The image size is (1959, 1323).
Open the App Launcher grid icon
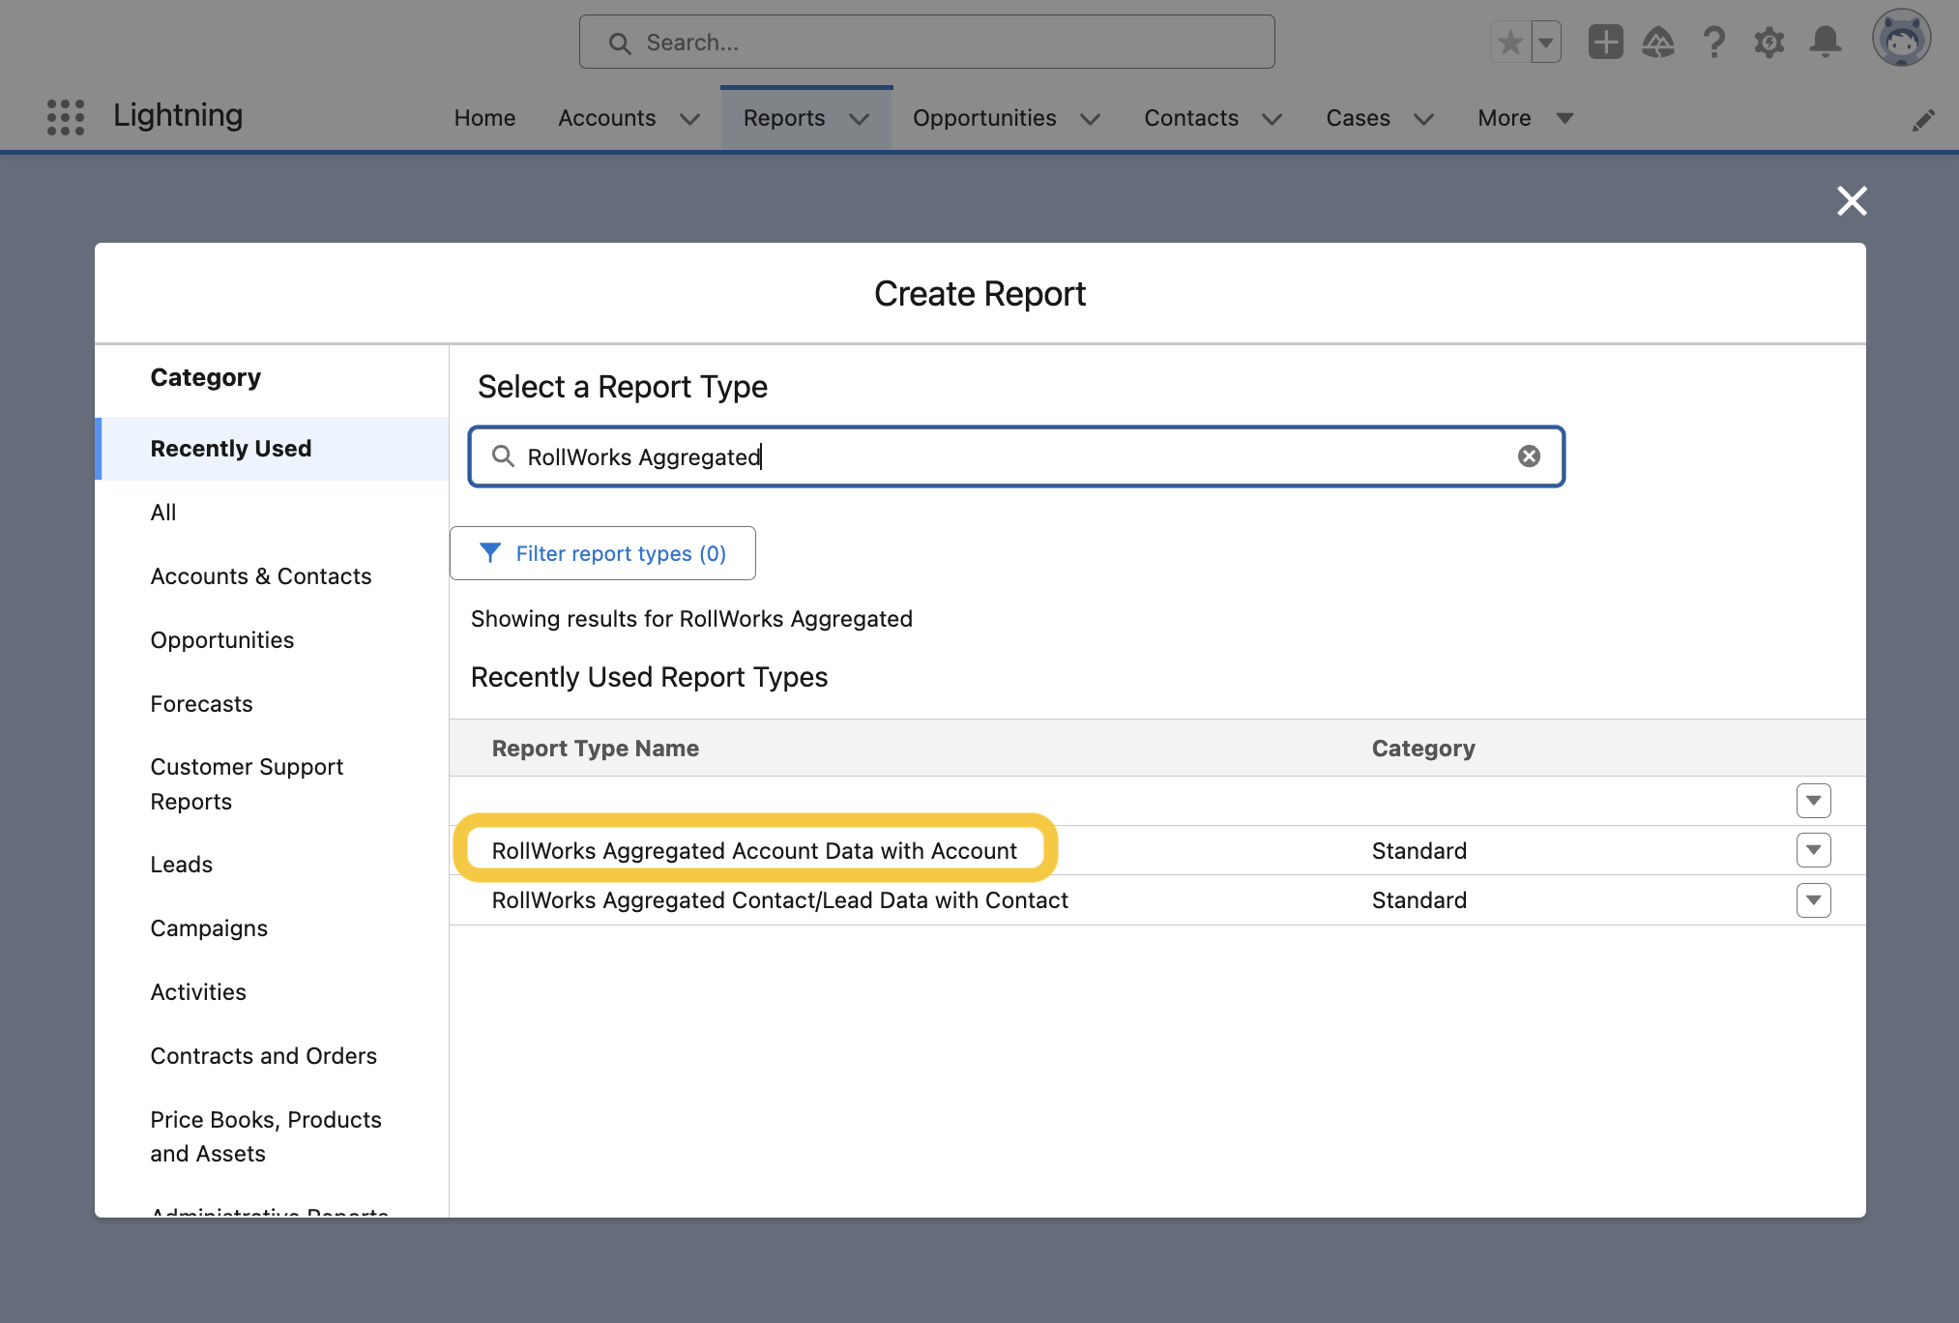66,117
